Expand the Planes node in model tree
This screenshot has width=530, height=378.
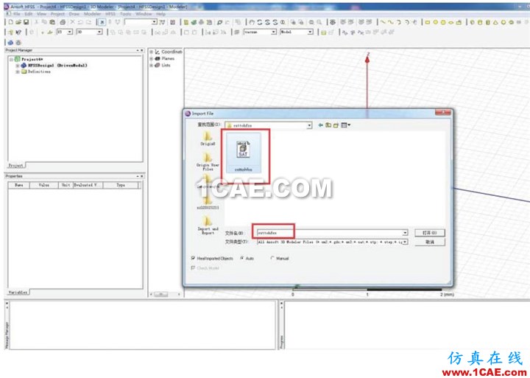pos(152,58)
